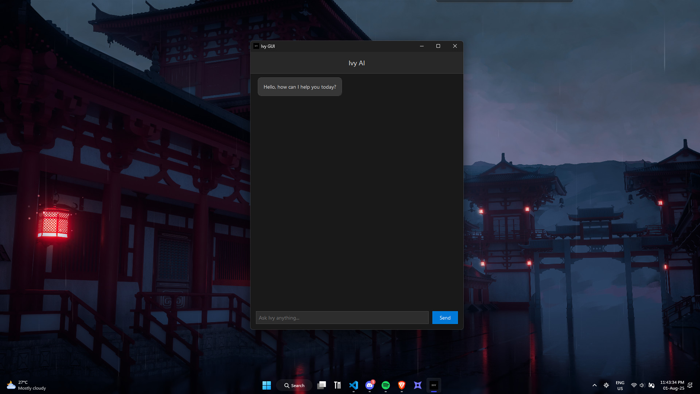This screenshot has width=700, height=394.
Task: Open the purple shuriken app from the taskbar
Action: tap(417, 385)
